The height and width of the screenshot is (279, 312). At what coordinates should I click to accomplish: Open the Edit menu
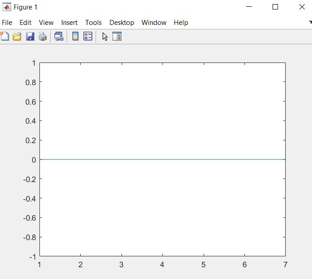25,23
